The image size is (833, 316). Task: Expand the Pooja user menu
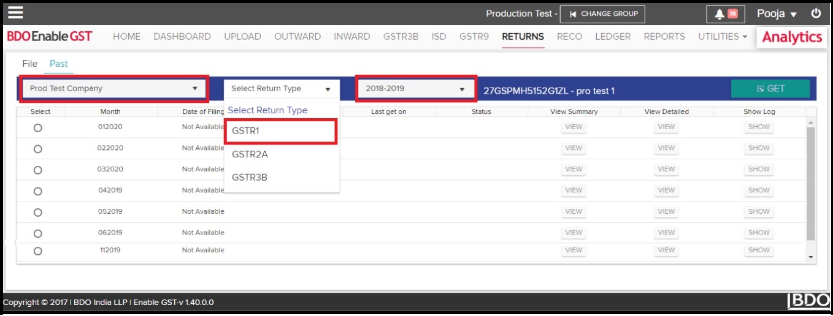pyautogui.click(x=777, y=13)
